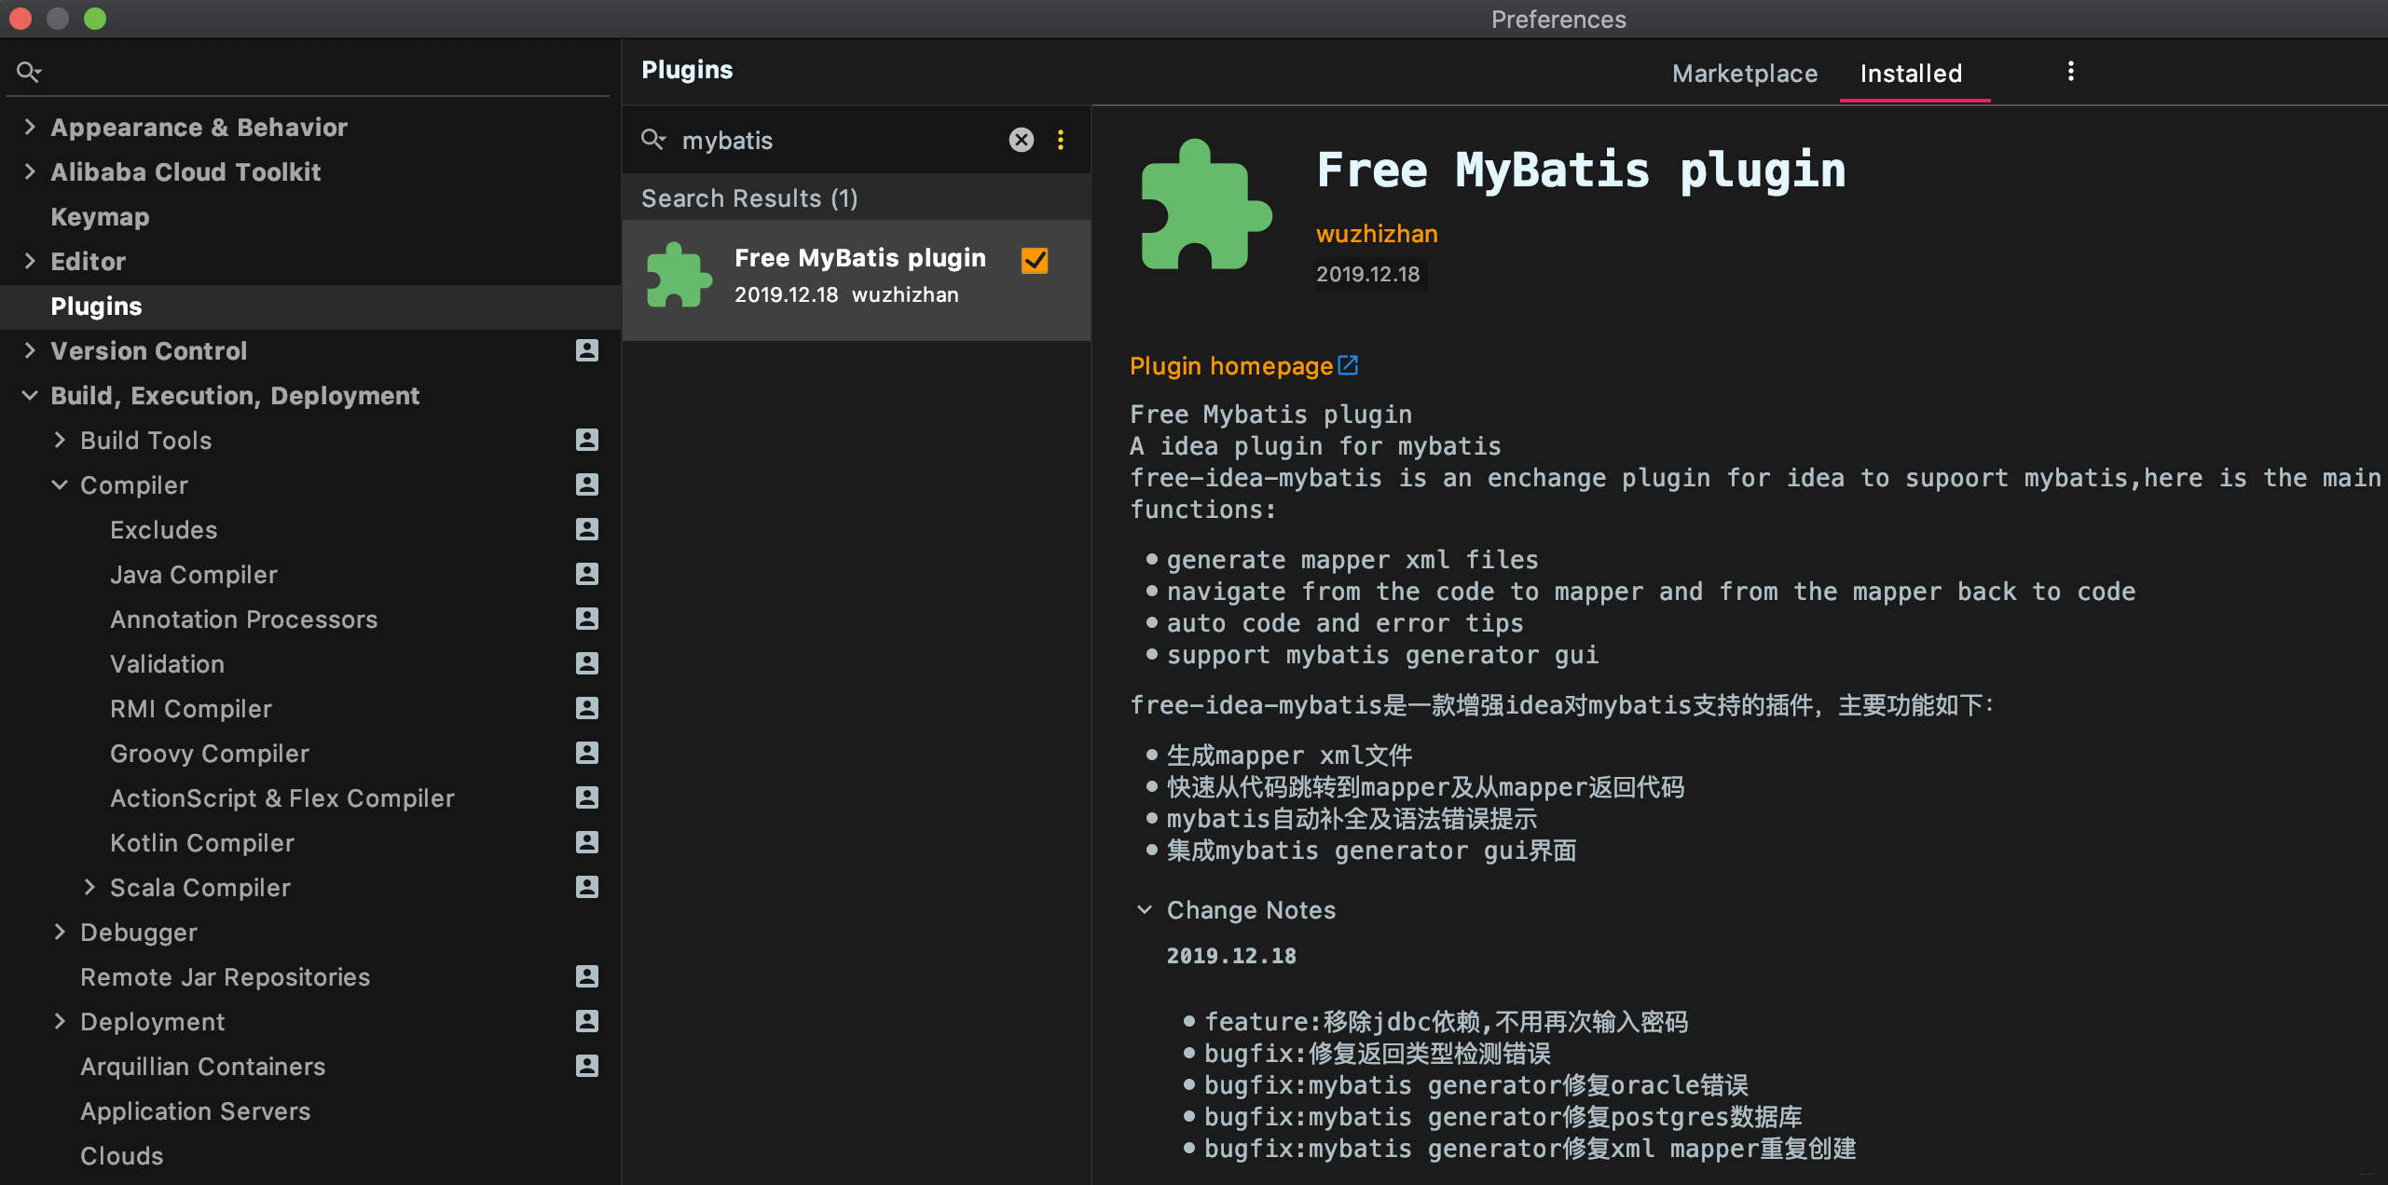This screenshot has height=1185, width=2388.
Task: Expand Appearance & Behavior settings
Action: coord(30,127)
